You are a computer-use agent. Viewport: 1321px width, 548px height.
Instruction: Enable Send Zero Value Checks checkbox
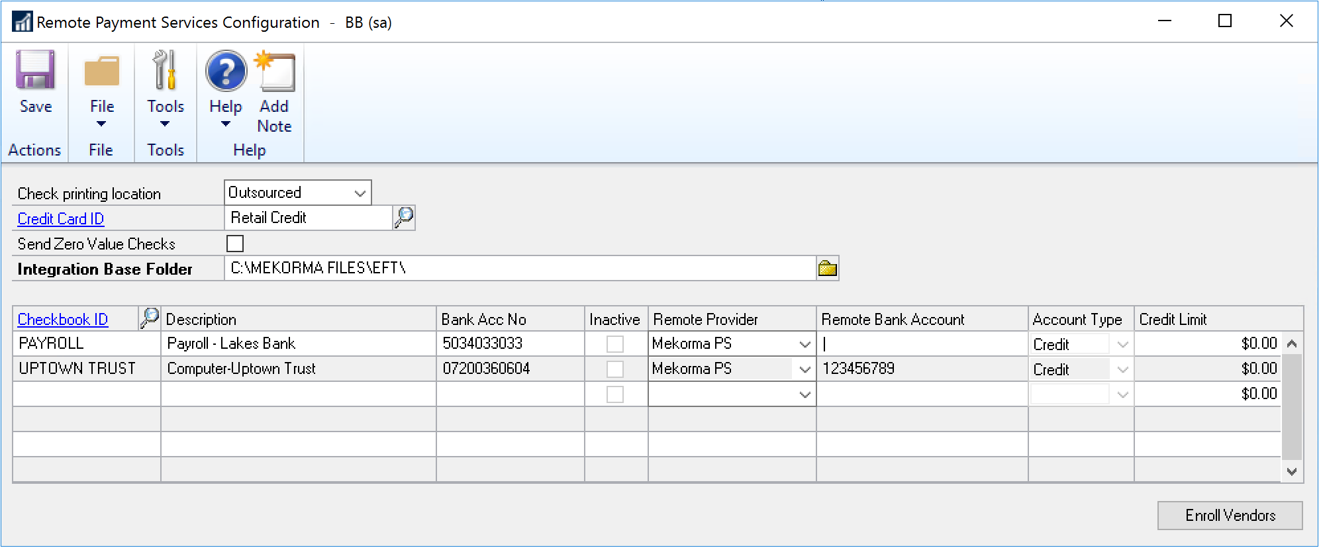point(235,244)
